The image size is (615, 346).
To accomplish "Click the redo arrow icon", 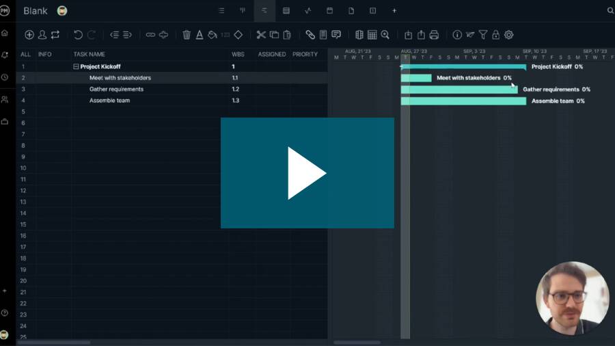I will [x=91, y=35].
